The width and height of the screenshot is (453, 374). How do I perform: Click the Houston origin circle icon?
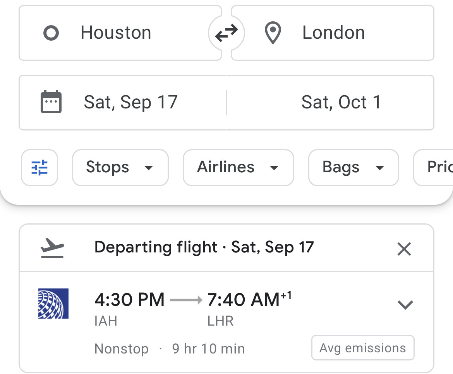pos(51,33)
